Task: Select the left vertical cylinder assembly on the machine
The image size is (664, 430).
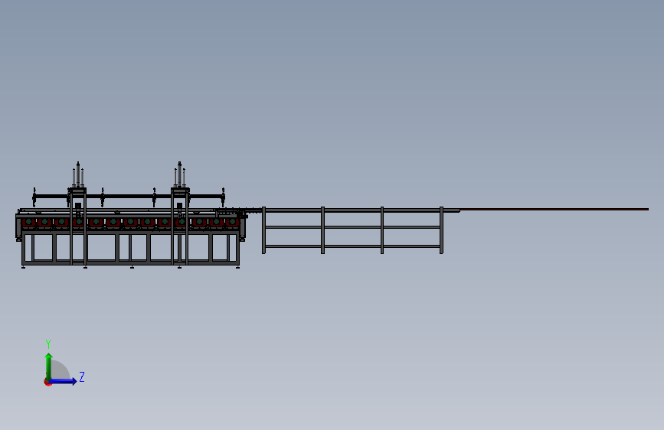Action: point(78,174)
